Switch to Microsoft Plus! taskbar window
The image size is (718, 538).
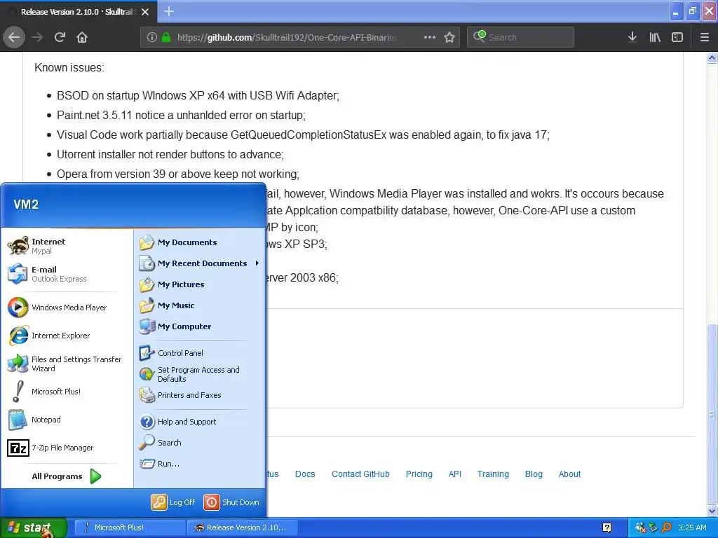click(130, 527)
